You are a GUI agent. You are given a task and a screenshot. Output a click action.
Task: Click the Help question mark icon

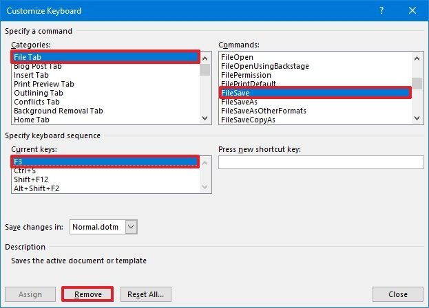[381, 10]
